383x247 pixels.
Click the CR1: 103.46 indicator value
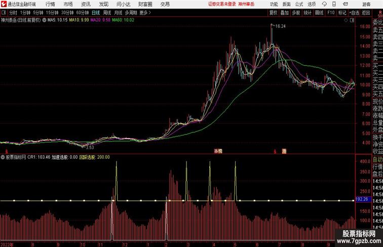coord(39,157)
